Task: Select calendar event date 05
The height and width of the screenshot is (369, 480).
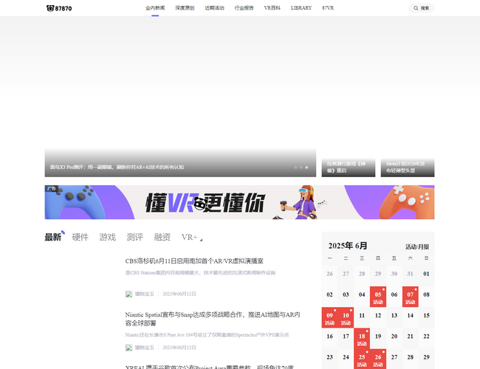Action: (x=378, y=297)
